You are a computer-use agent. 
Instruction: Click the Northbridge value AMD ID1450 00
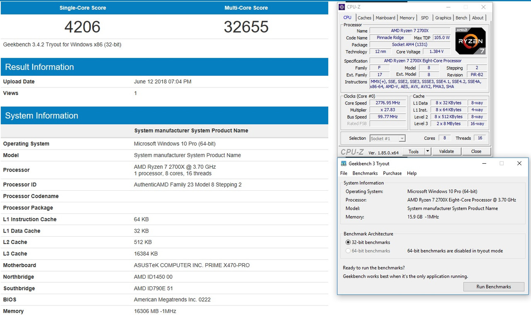(x=153, y=277)
